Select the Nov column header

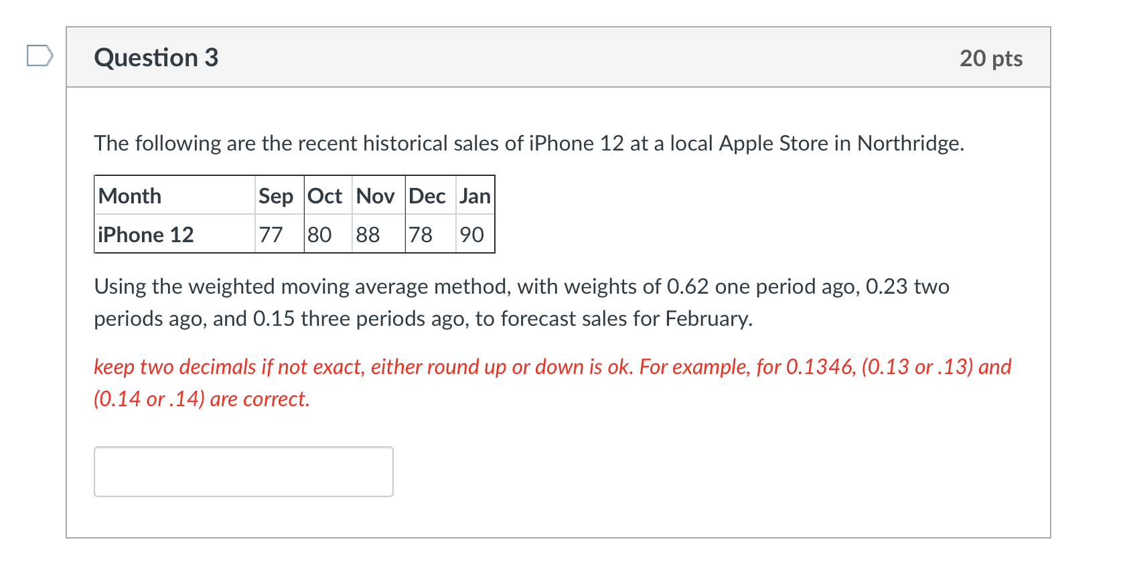click(375, 196)
